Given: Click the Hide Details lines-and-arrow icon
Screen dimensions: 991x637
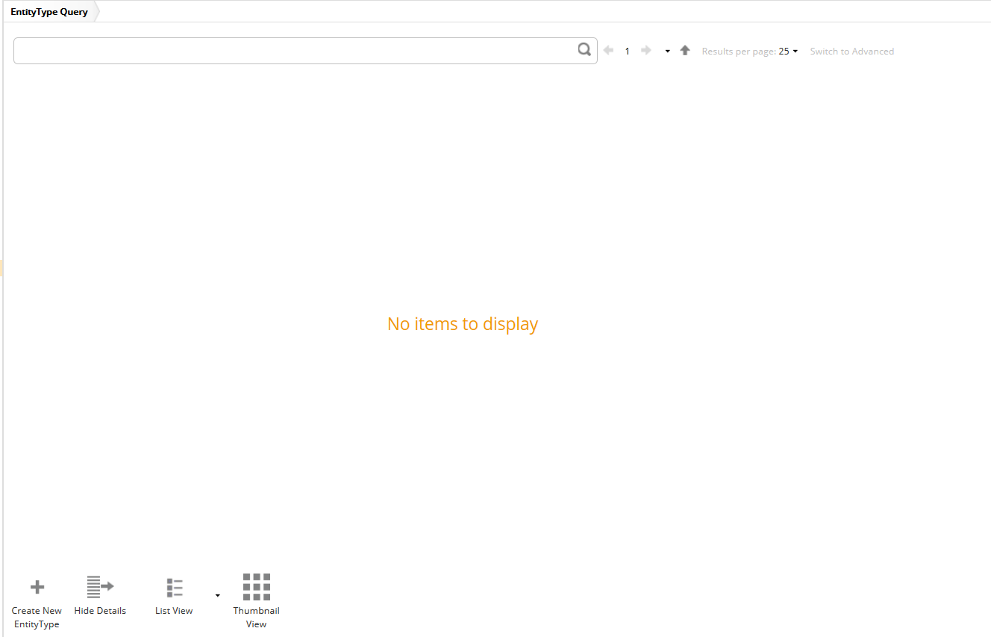Looking at the screenshot, I should (100, 587).
